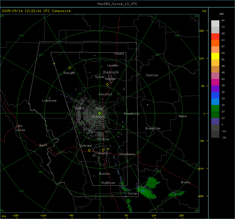235x219 pixels.
Task: Select the red 60–65 dBZ legend swatch
Action: 215,37
